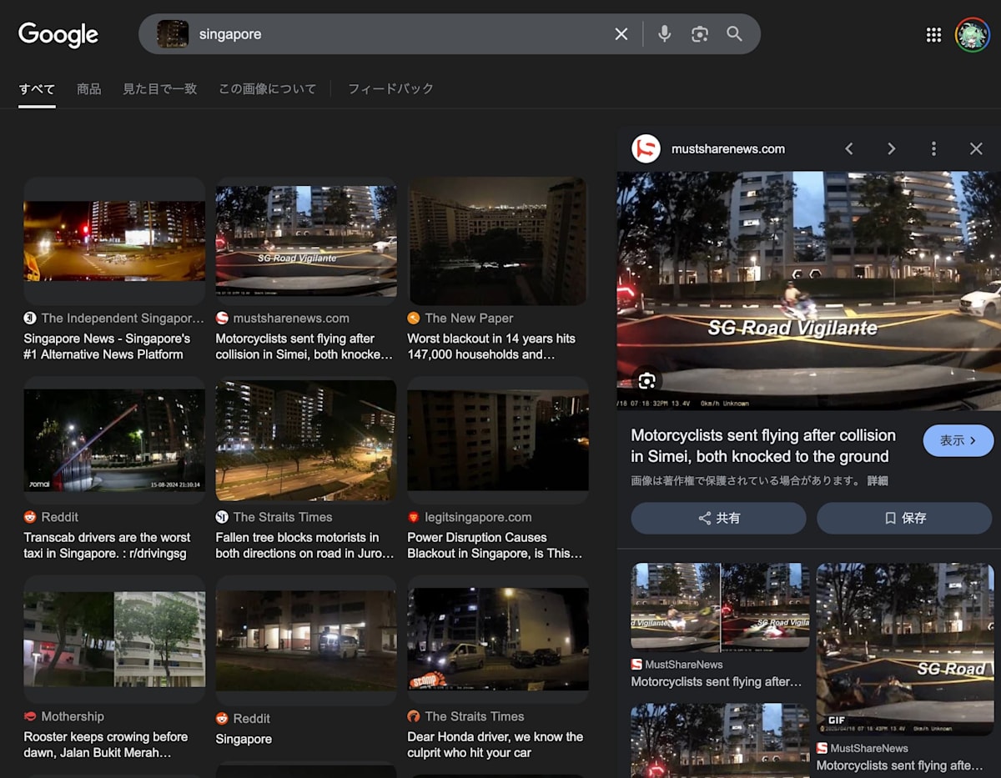Viewport: 1001px width, 778px height.
Task: Click 'Singapore News - Singapore's #1' title
Action: click(107, 346)
